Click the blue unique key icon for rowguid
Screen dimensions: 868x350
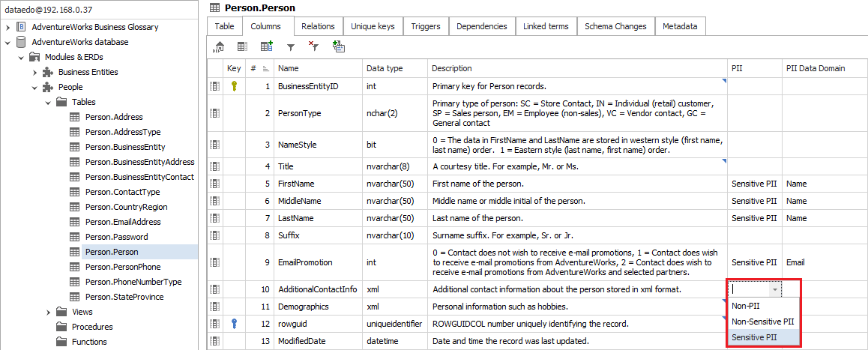click(234, 324)
